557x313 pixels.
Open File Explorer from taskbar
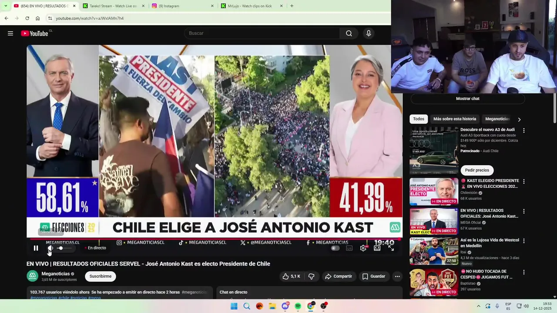(272, 306)
